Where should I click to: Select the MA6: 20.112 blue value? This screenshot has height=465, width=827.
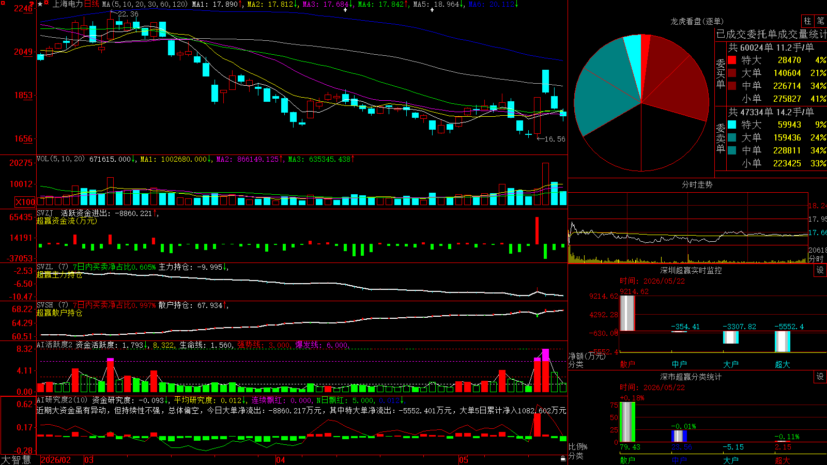point(494,4)
